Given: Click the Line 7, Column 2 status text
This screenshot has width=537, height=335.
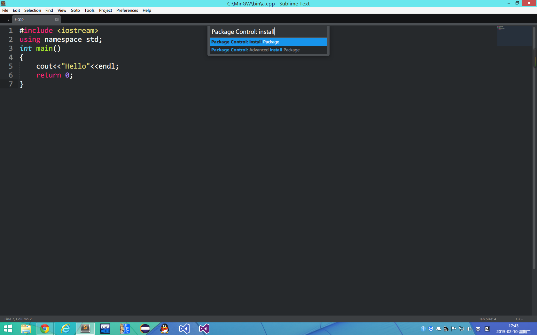Looking at the screenshot, I should tap(18, 319).
